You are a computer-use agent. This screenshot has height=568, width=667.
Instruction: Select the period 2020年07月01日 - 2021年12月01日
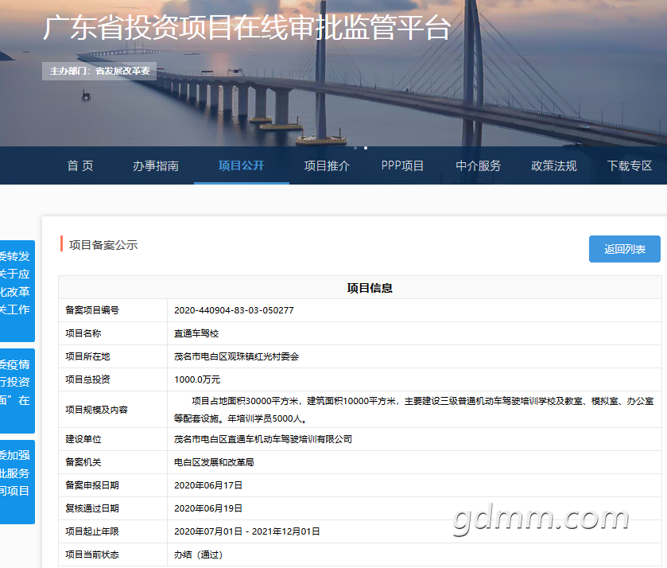[x=246, y=531]
